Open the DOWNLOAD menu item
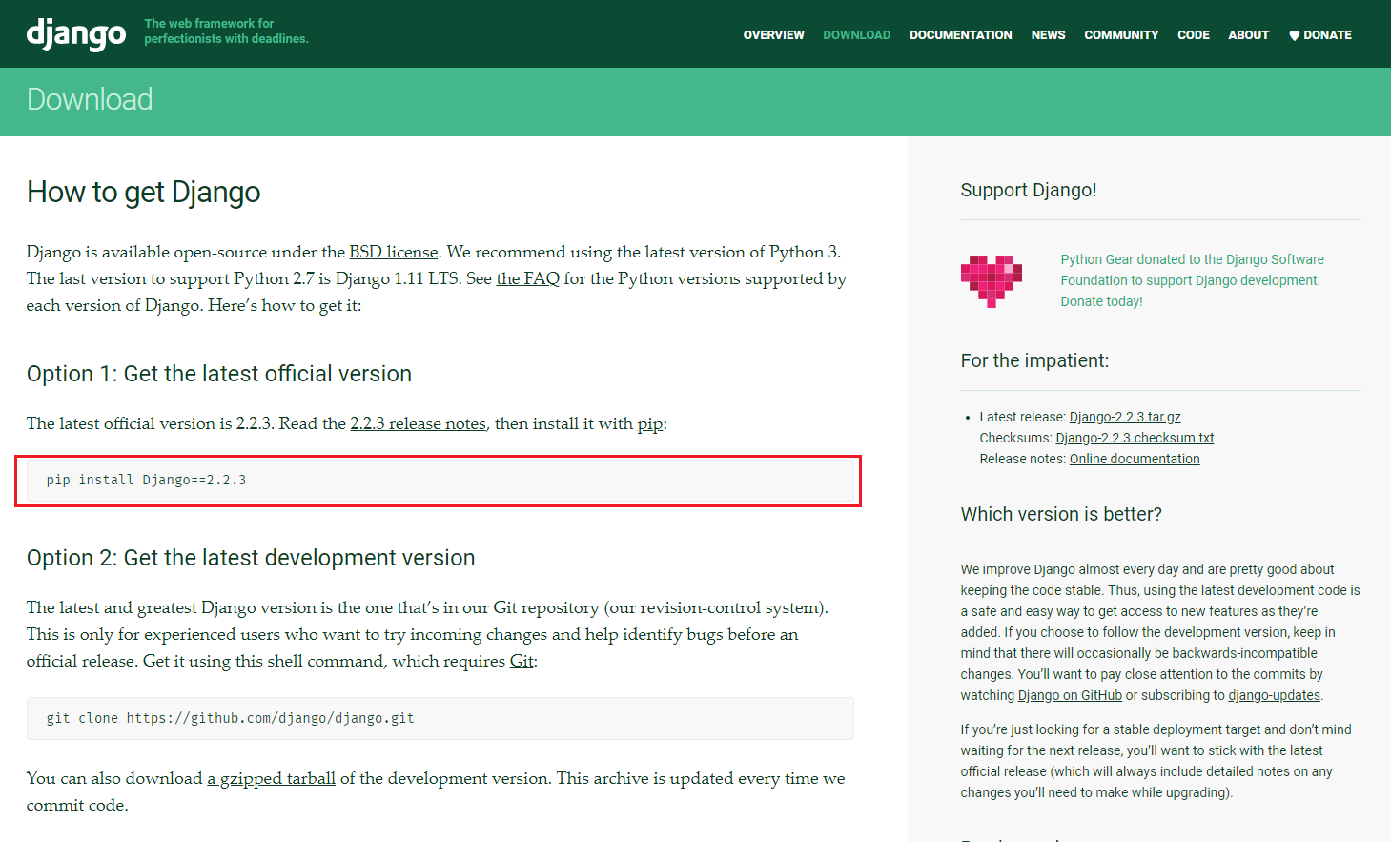Image resolution: width=1391 pixels, height=842 pixels. point(856,35)
